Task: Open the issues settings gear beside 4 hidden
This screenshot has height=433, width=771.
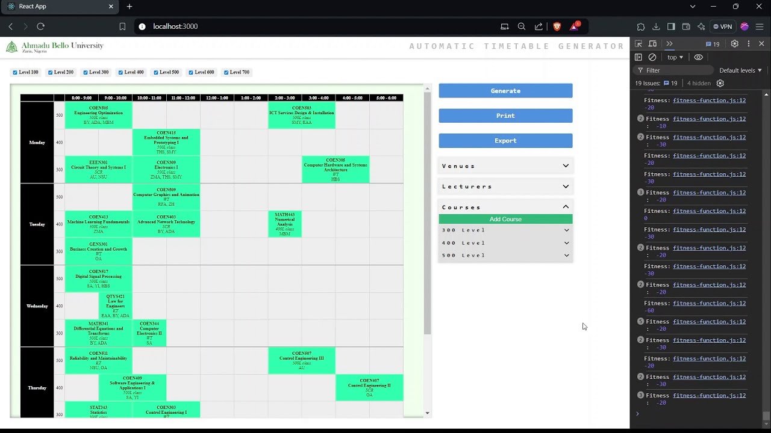Action: point(720,83)
